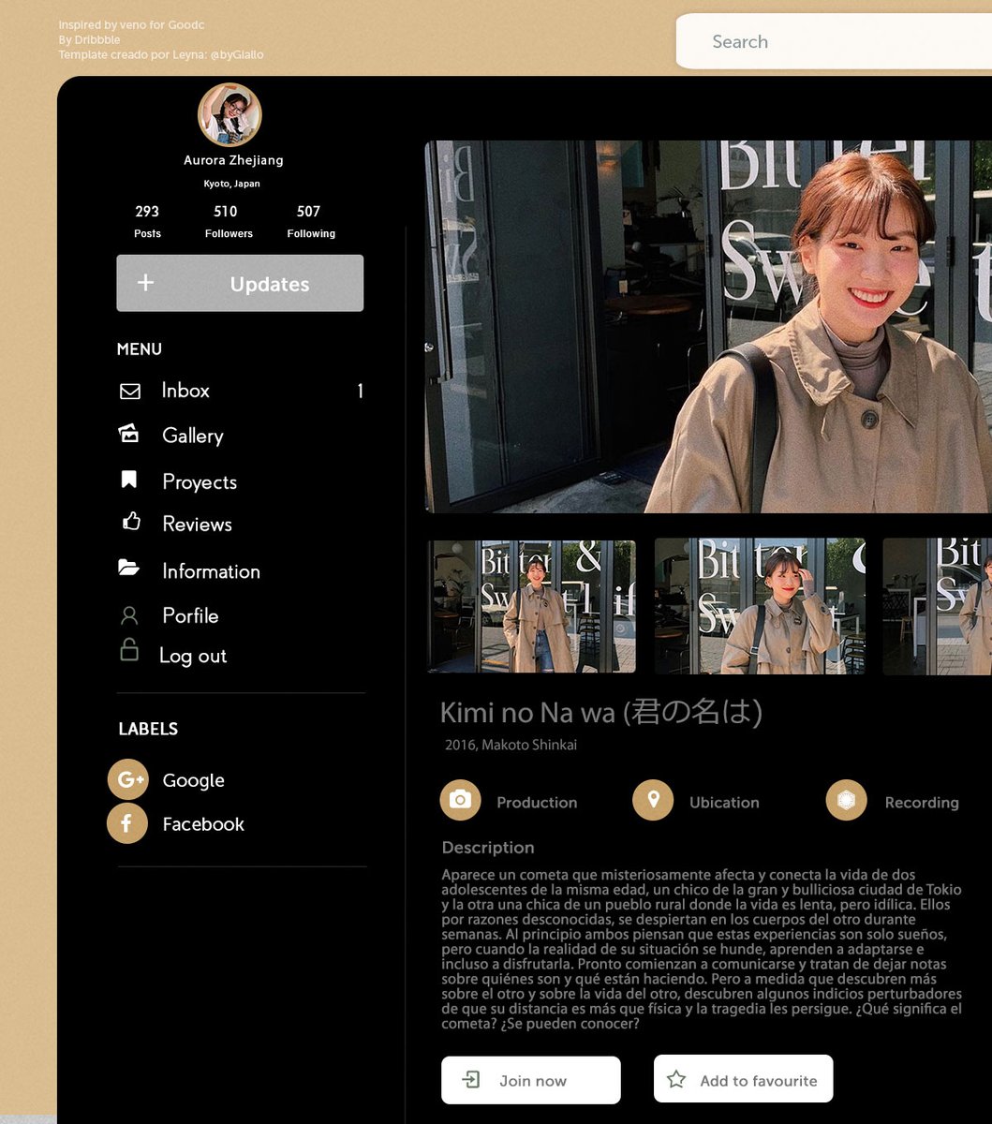This screenshot has width=992, height=1124.
Task: Click the Description heading
Action: (x=488, y=848)
